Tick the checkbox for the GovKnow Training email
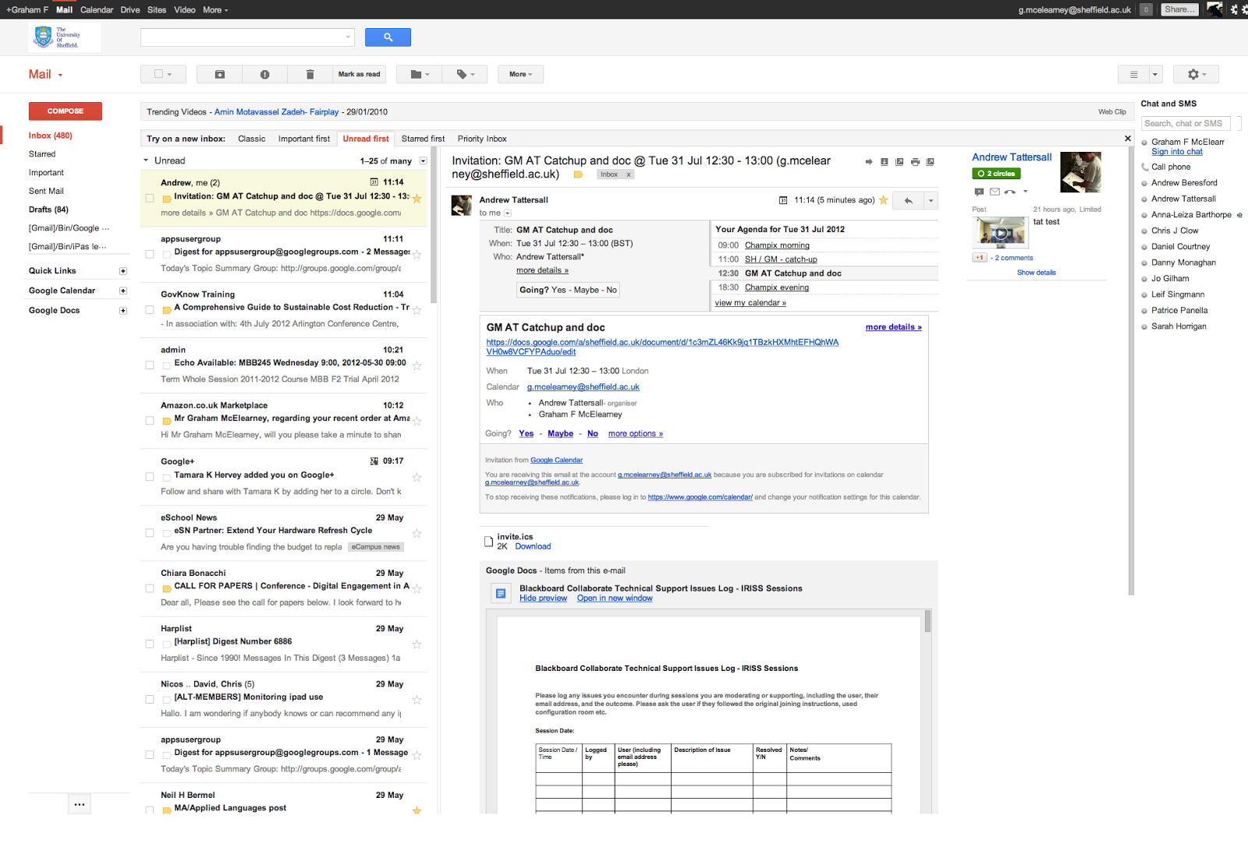The image size is (1248, 847). coord(150,309)
